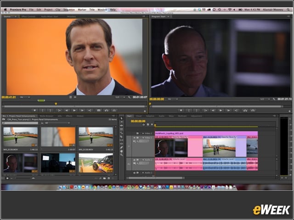
Task: Mark Out point in Source monitor
Action: pyautogui.click(x=50, y=110)
